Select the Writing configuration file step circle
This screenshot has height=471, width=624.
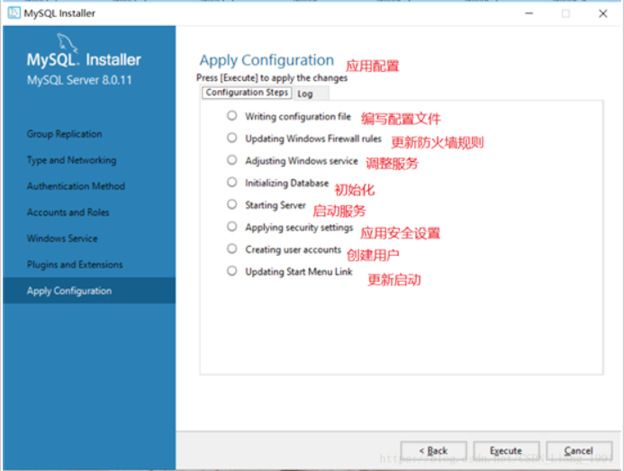pyautogui.click(x=232, y=116)
